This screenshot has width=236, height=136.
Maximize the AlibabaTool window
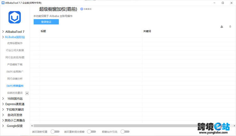coord(223,3)
